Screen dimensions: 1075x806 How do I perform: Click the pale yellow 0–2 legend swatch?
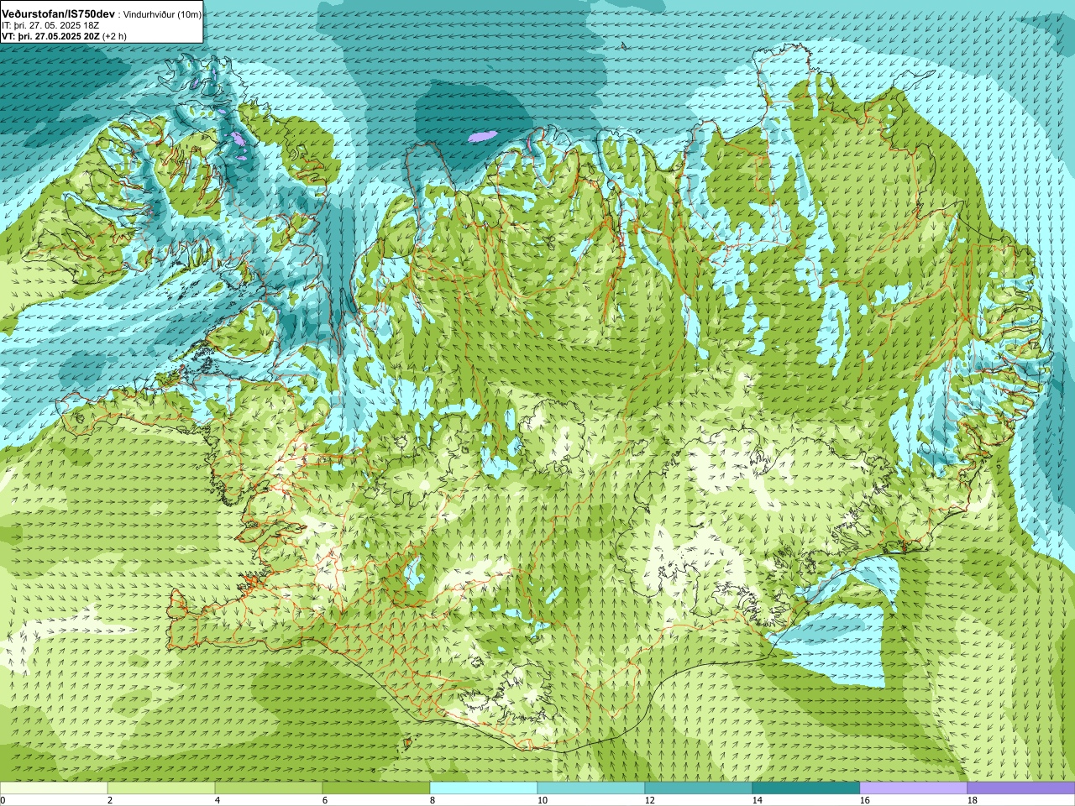[54, 788]
